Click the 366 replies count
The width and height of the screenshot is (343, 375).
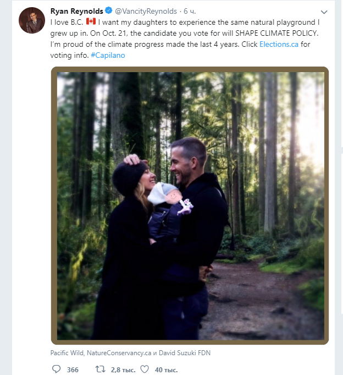point(73,369)
